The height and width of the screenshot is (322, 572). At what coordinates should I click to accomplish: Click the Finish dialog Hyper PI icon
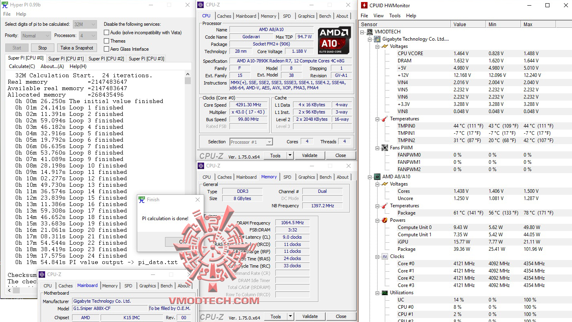pos(142,199)
